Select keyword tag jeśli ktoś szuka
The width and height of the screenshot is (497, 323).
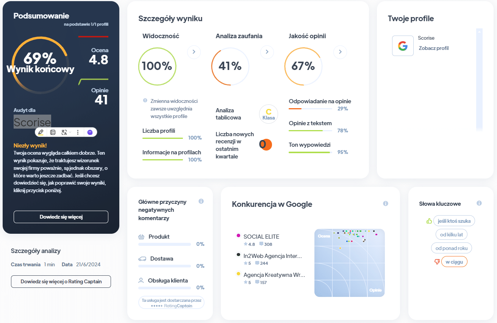tap(454, 221)
